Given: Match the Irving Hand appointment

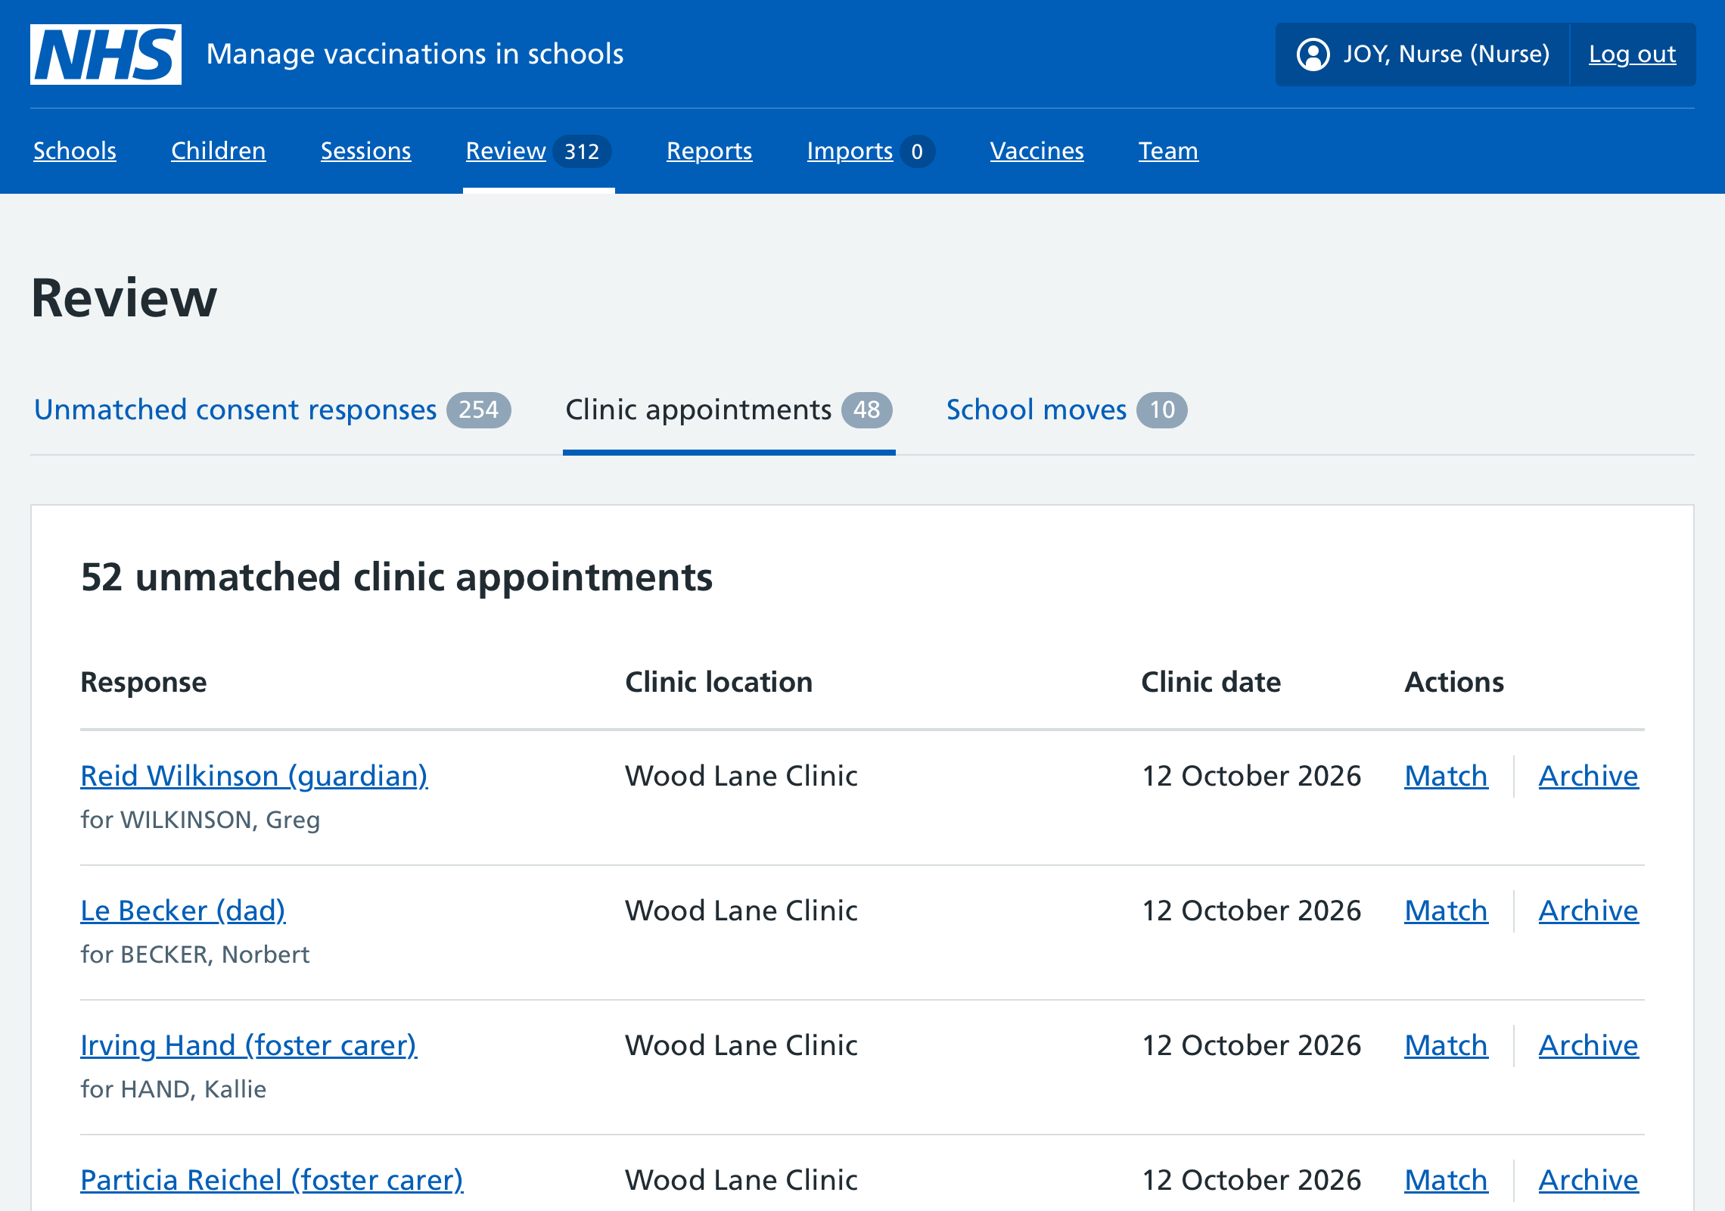Looking at the screenshot, I should [1446, 1045].
